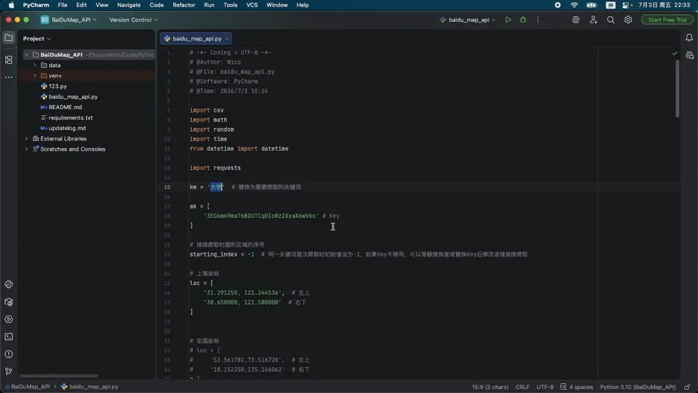Switch the Python 3.10 interpreter

tap(637, 387)
